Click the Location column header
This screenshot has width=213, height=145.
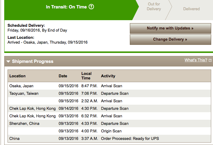(17, 76)
